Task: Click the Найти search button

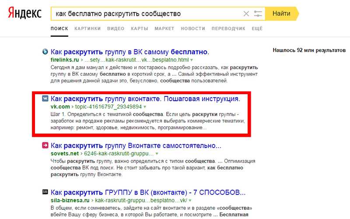Action: [282, 14]
